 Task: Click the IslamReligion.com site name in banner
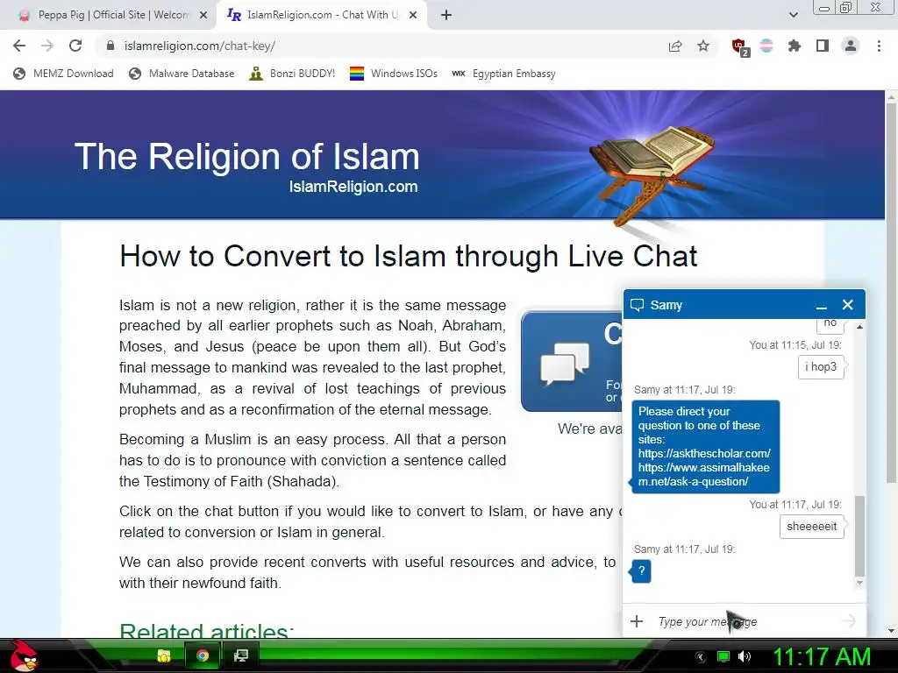[x=353, y=187]
